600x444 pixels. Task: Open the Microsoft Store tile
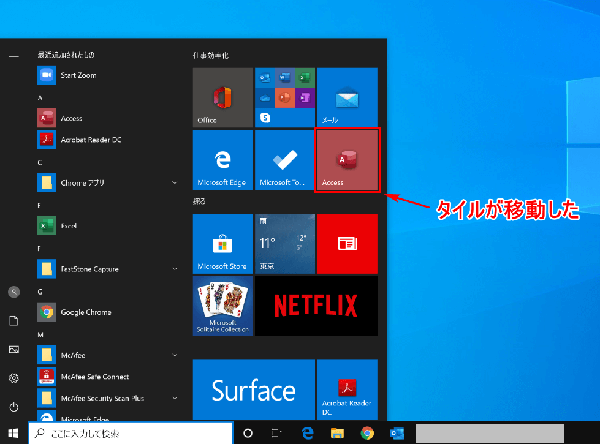point(222,244)
